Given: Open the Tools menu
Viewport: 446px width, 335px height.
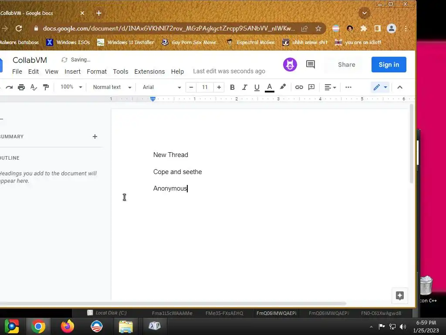Looking at the screenshot, I should pyautogui.click(x=121, y=72).
